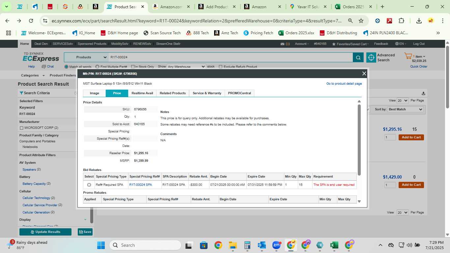Open Account dropdown menu
Image resolution: width=450 pixels, height=253 pixels.
pos(302,44)
